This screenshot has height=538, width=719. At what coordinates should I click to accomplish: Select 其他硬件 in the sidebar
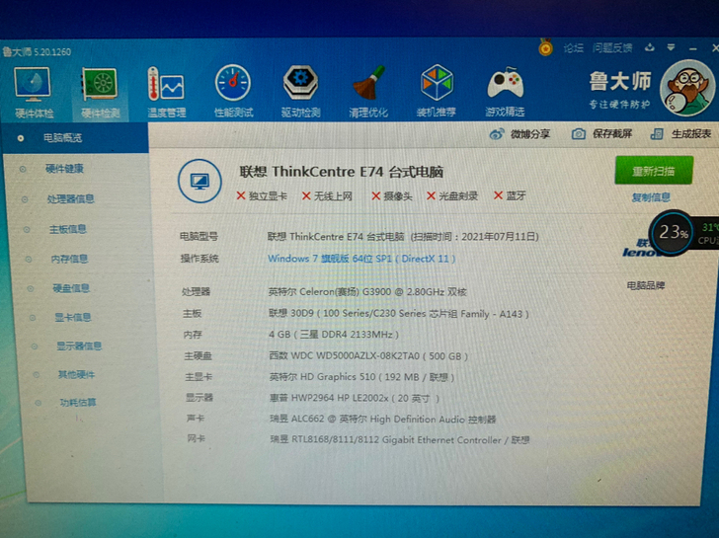pos(76,375)
